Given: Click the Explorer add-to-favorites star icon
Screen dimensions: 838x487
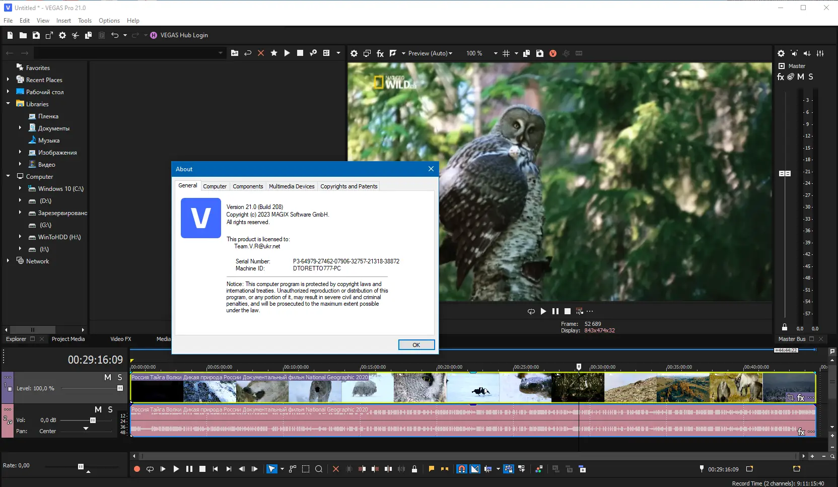Looking at the screenshot, I should coord(274,53).
